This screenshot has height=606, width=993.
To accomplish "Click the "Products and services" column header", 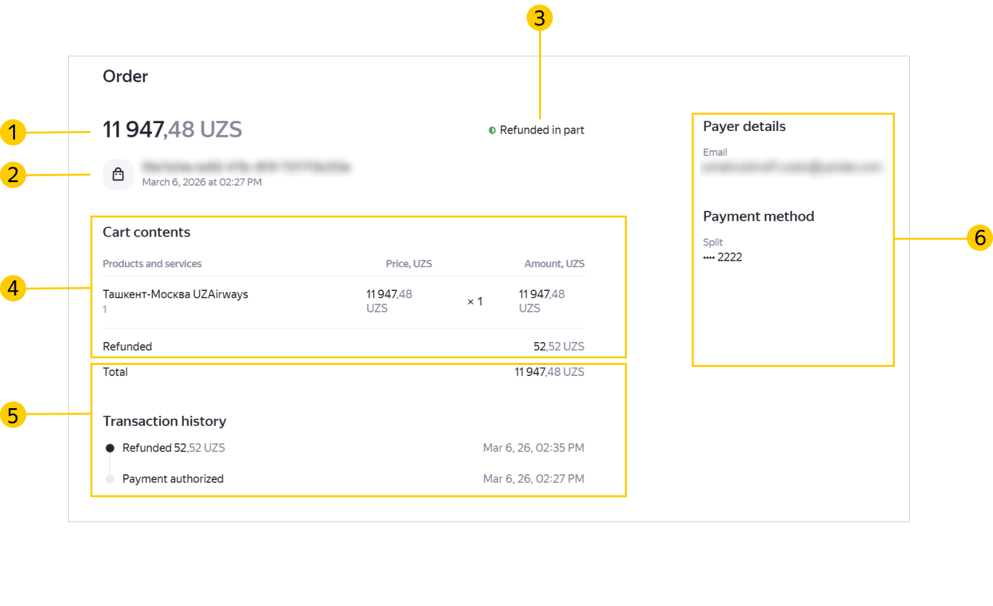I will tap(152, 263).
